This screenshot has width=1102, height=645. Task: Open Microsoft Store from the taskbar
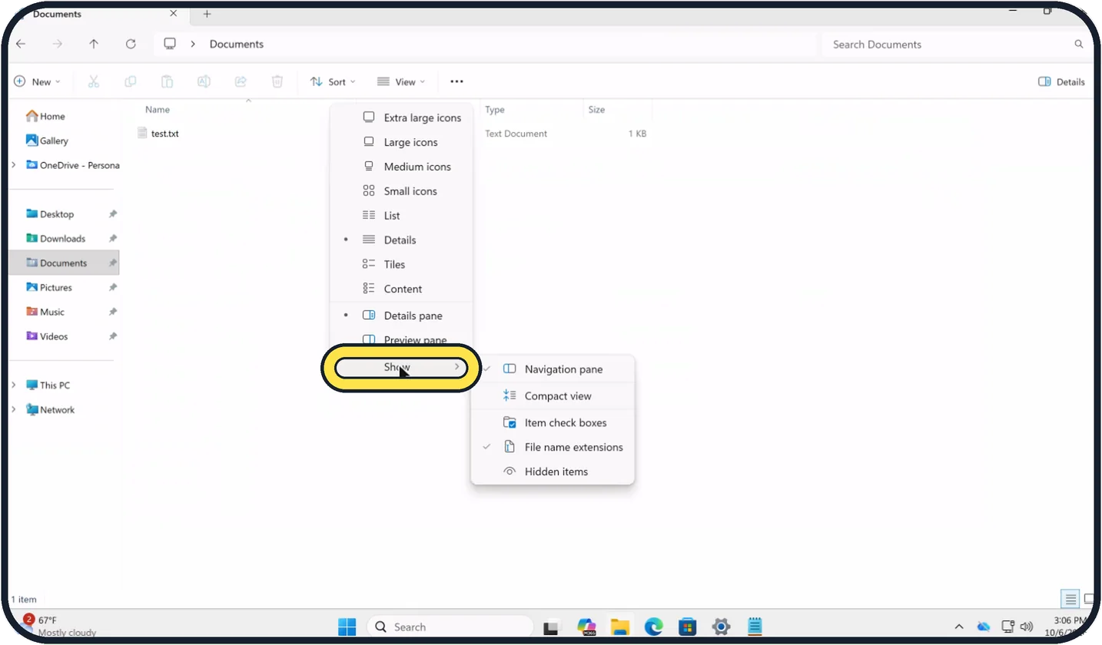point(687,627)
